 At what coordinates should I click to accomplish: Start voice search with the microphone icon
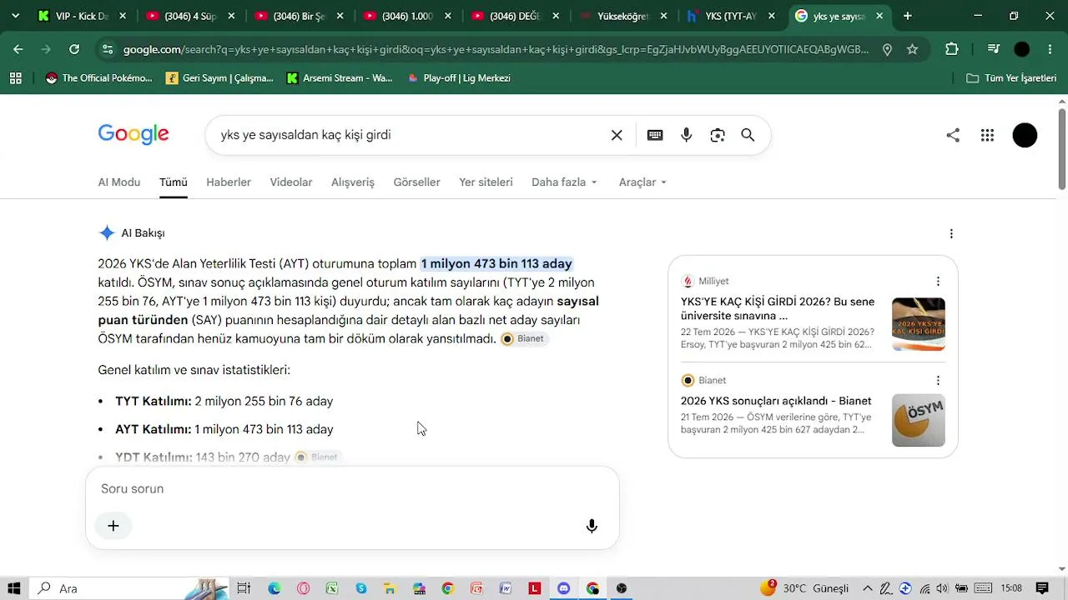pos(687,135)
